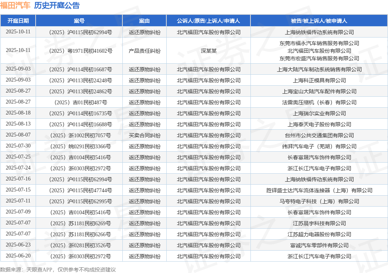
Task: Click defendant 上海大陆汽车制动系统销售有限公司
Action: 319,69
